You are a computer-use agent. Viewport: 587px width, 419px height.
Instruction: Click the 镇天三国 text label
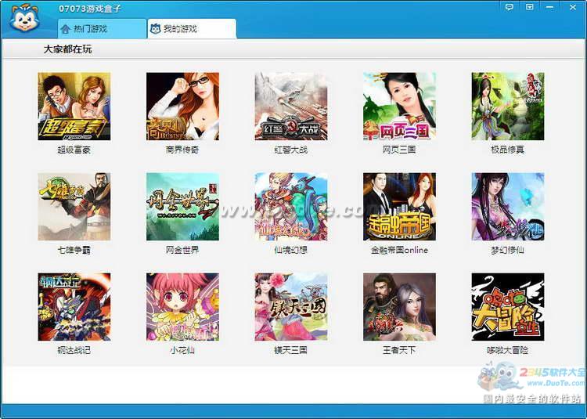(291, 351)
